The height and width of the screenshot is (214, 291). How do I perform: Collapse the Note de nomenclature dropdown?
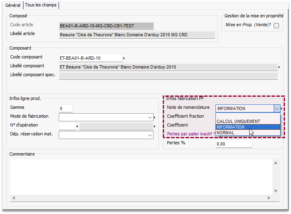[x=277, y=108]
